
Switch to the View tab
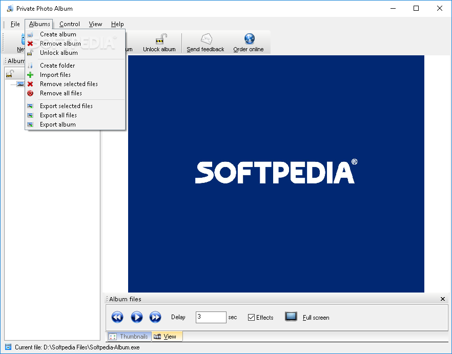[167, 337]
